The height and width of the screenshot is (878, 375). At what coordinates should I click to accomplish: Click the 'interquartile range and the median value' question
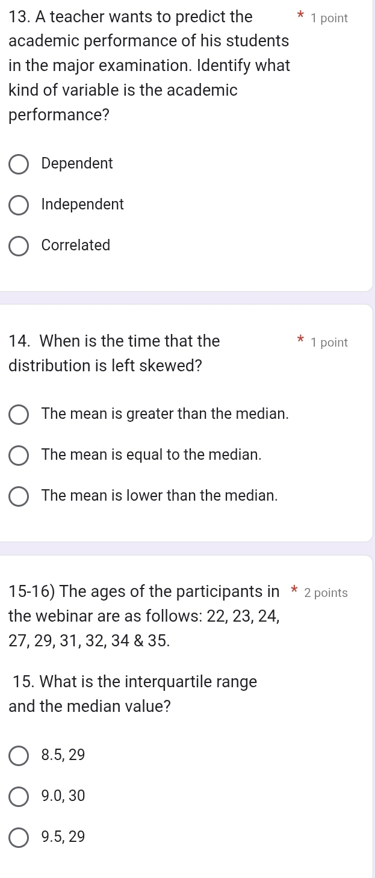[x=134, y=694]
